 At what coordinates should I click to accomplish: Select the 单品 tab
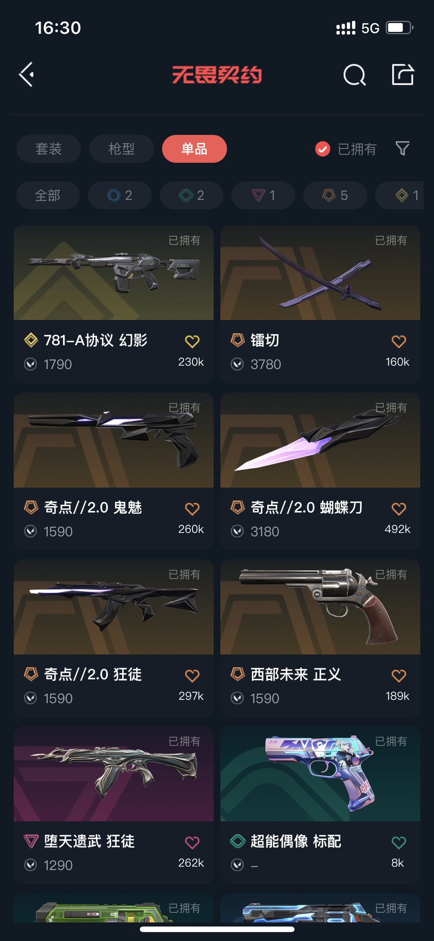(194, 149)
